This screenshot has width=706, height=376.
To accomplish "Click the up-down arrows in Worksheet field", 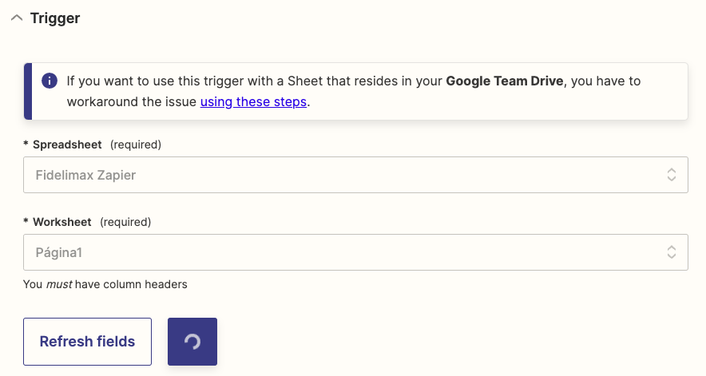I will point(672,252).
